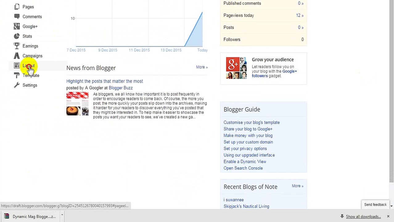The width and height of the screenshot is (394, 222).
Task: Open the Earnings section
Action: click(30, 46)
